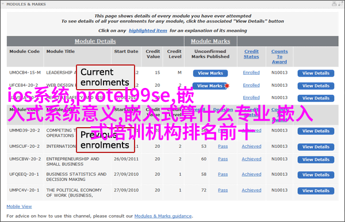345x222 pixels.
Task: Click Pass decision for UMPC4V-20-1
Action: (x=223, y=190)
